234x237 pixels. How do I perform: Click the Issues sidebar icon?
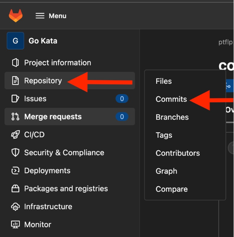15,99
